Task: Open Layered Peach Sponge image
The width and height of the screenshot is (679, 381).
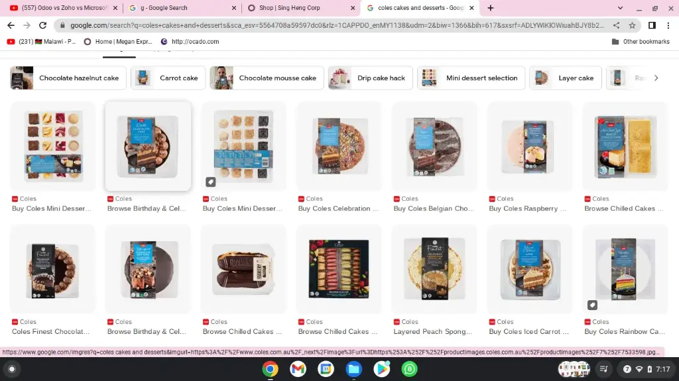Action: click(434, 269)
